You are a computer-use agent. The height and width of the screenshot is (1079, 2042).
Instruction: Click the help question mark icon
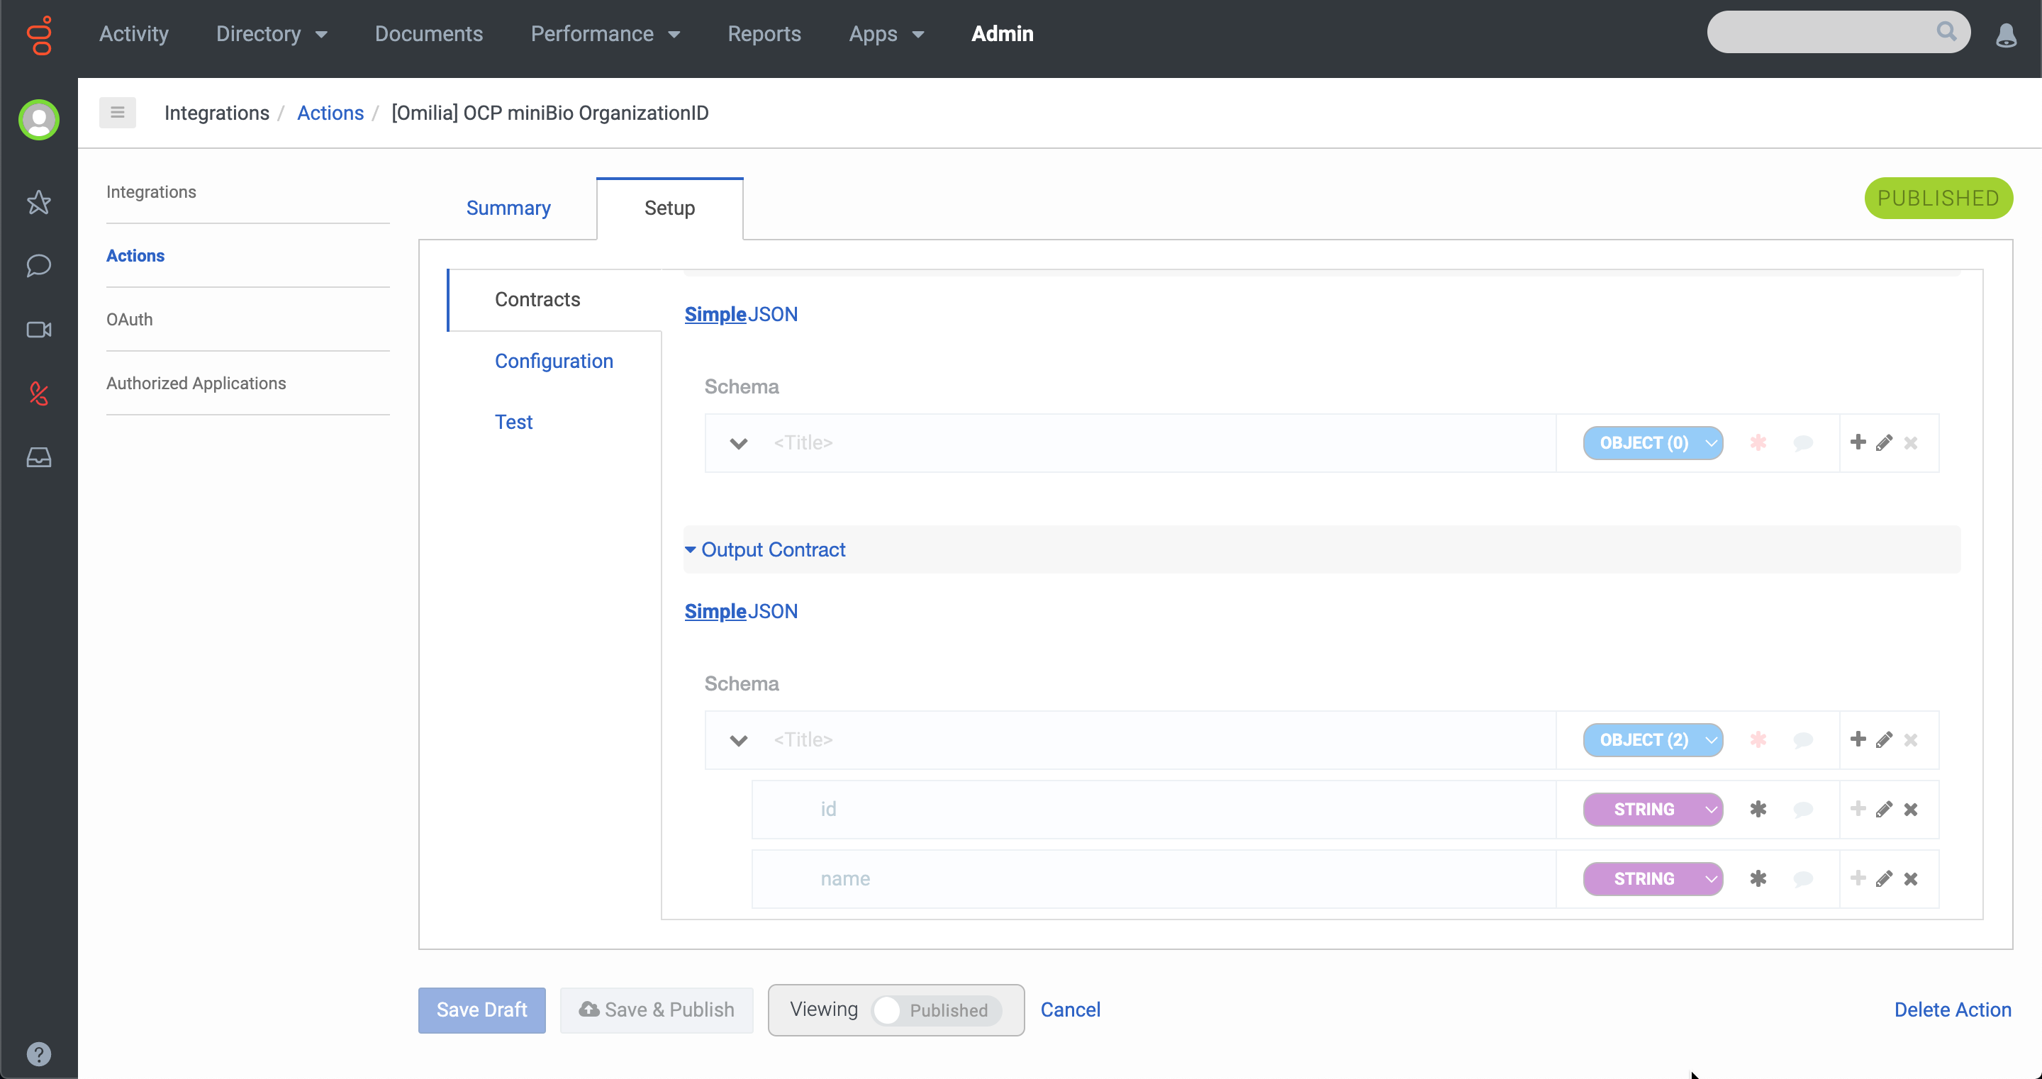(39, 1053)
